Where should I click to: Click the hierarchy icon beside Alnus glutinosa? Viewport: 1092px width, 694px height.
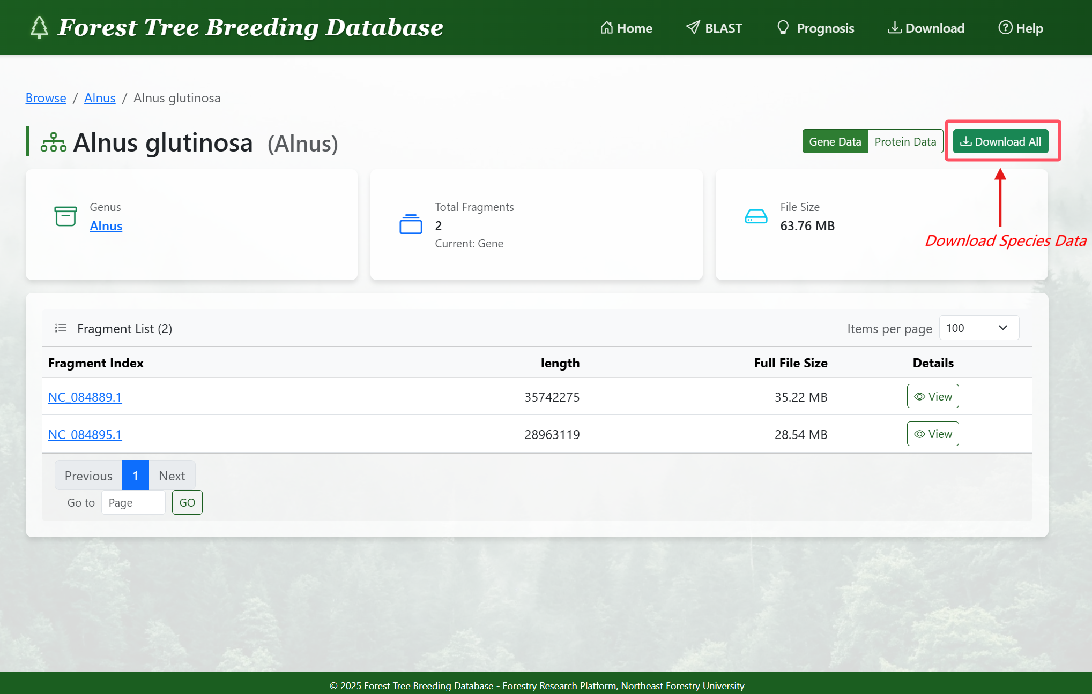tap(54, 142)
